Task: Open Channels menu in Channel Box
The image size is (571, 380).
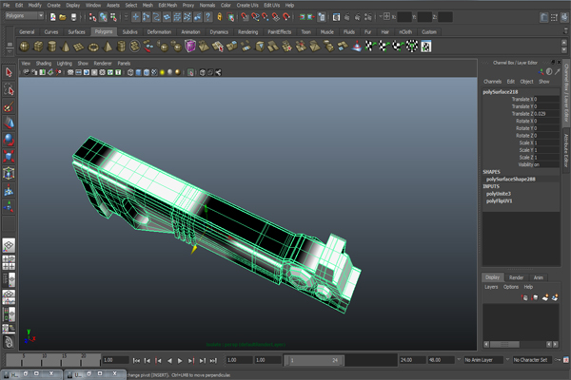Action: 492,82
